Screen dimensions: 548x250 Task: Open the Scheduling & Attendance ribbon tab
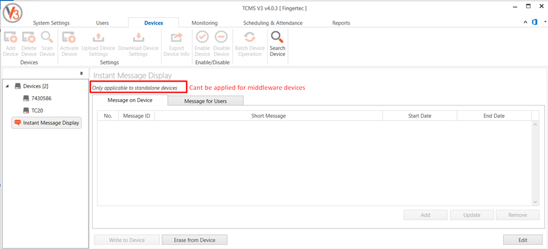tap(272, 23)
